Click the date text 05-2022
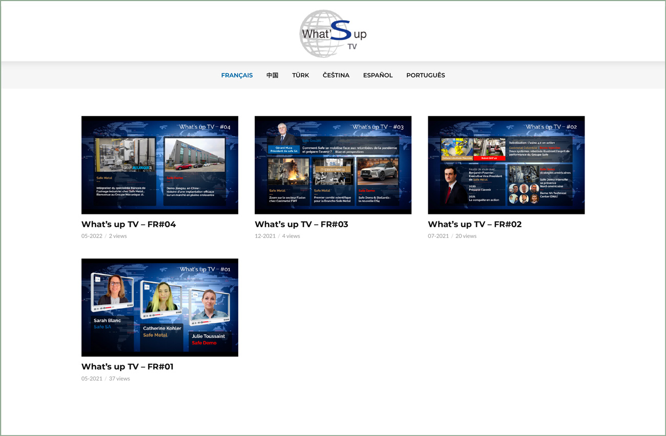This screenshot has width=666, height=436. coord(92,236)
